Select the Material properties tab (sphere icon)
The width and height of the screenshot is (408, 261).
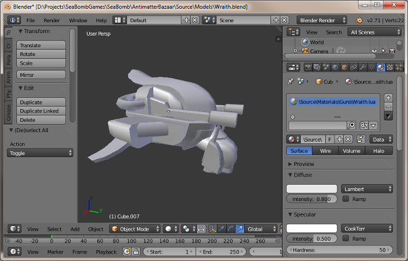coord(381,68)
